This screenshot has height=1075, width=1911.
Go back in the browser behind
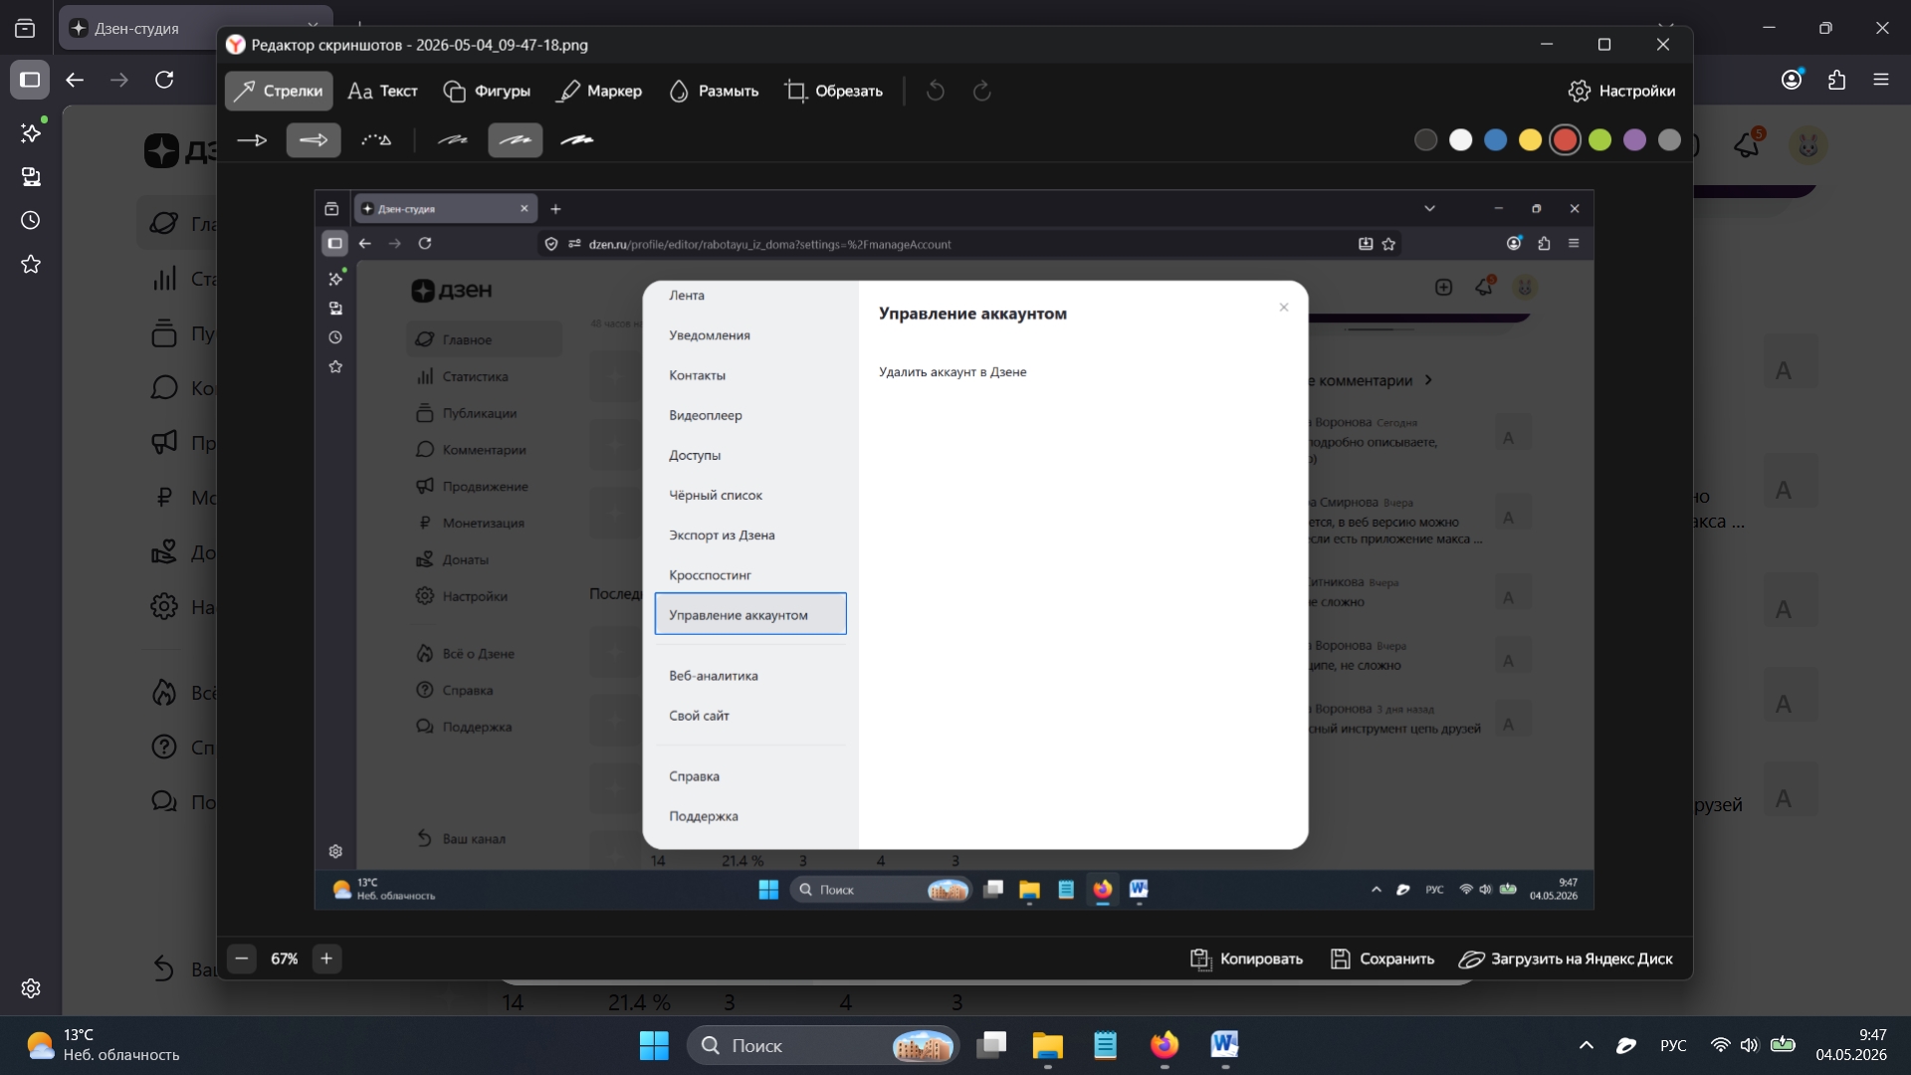[75, 80]
